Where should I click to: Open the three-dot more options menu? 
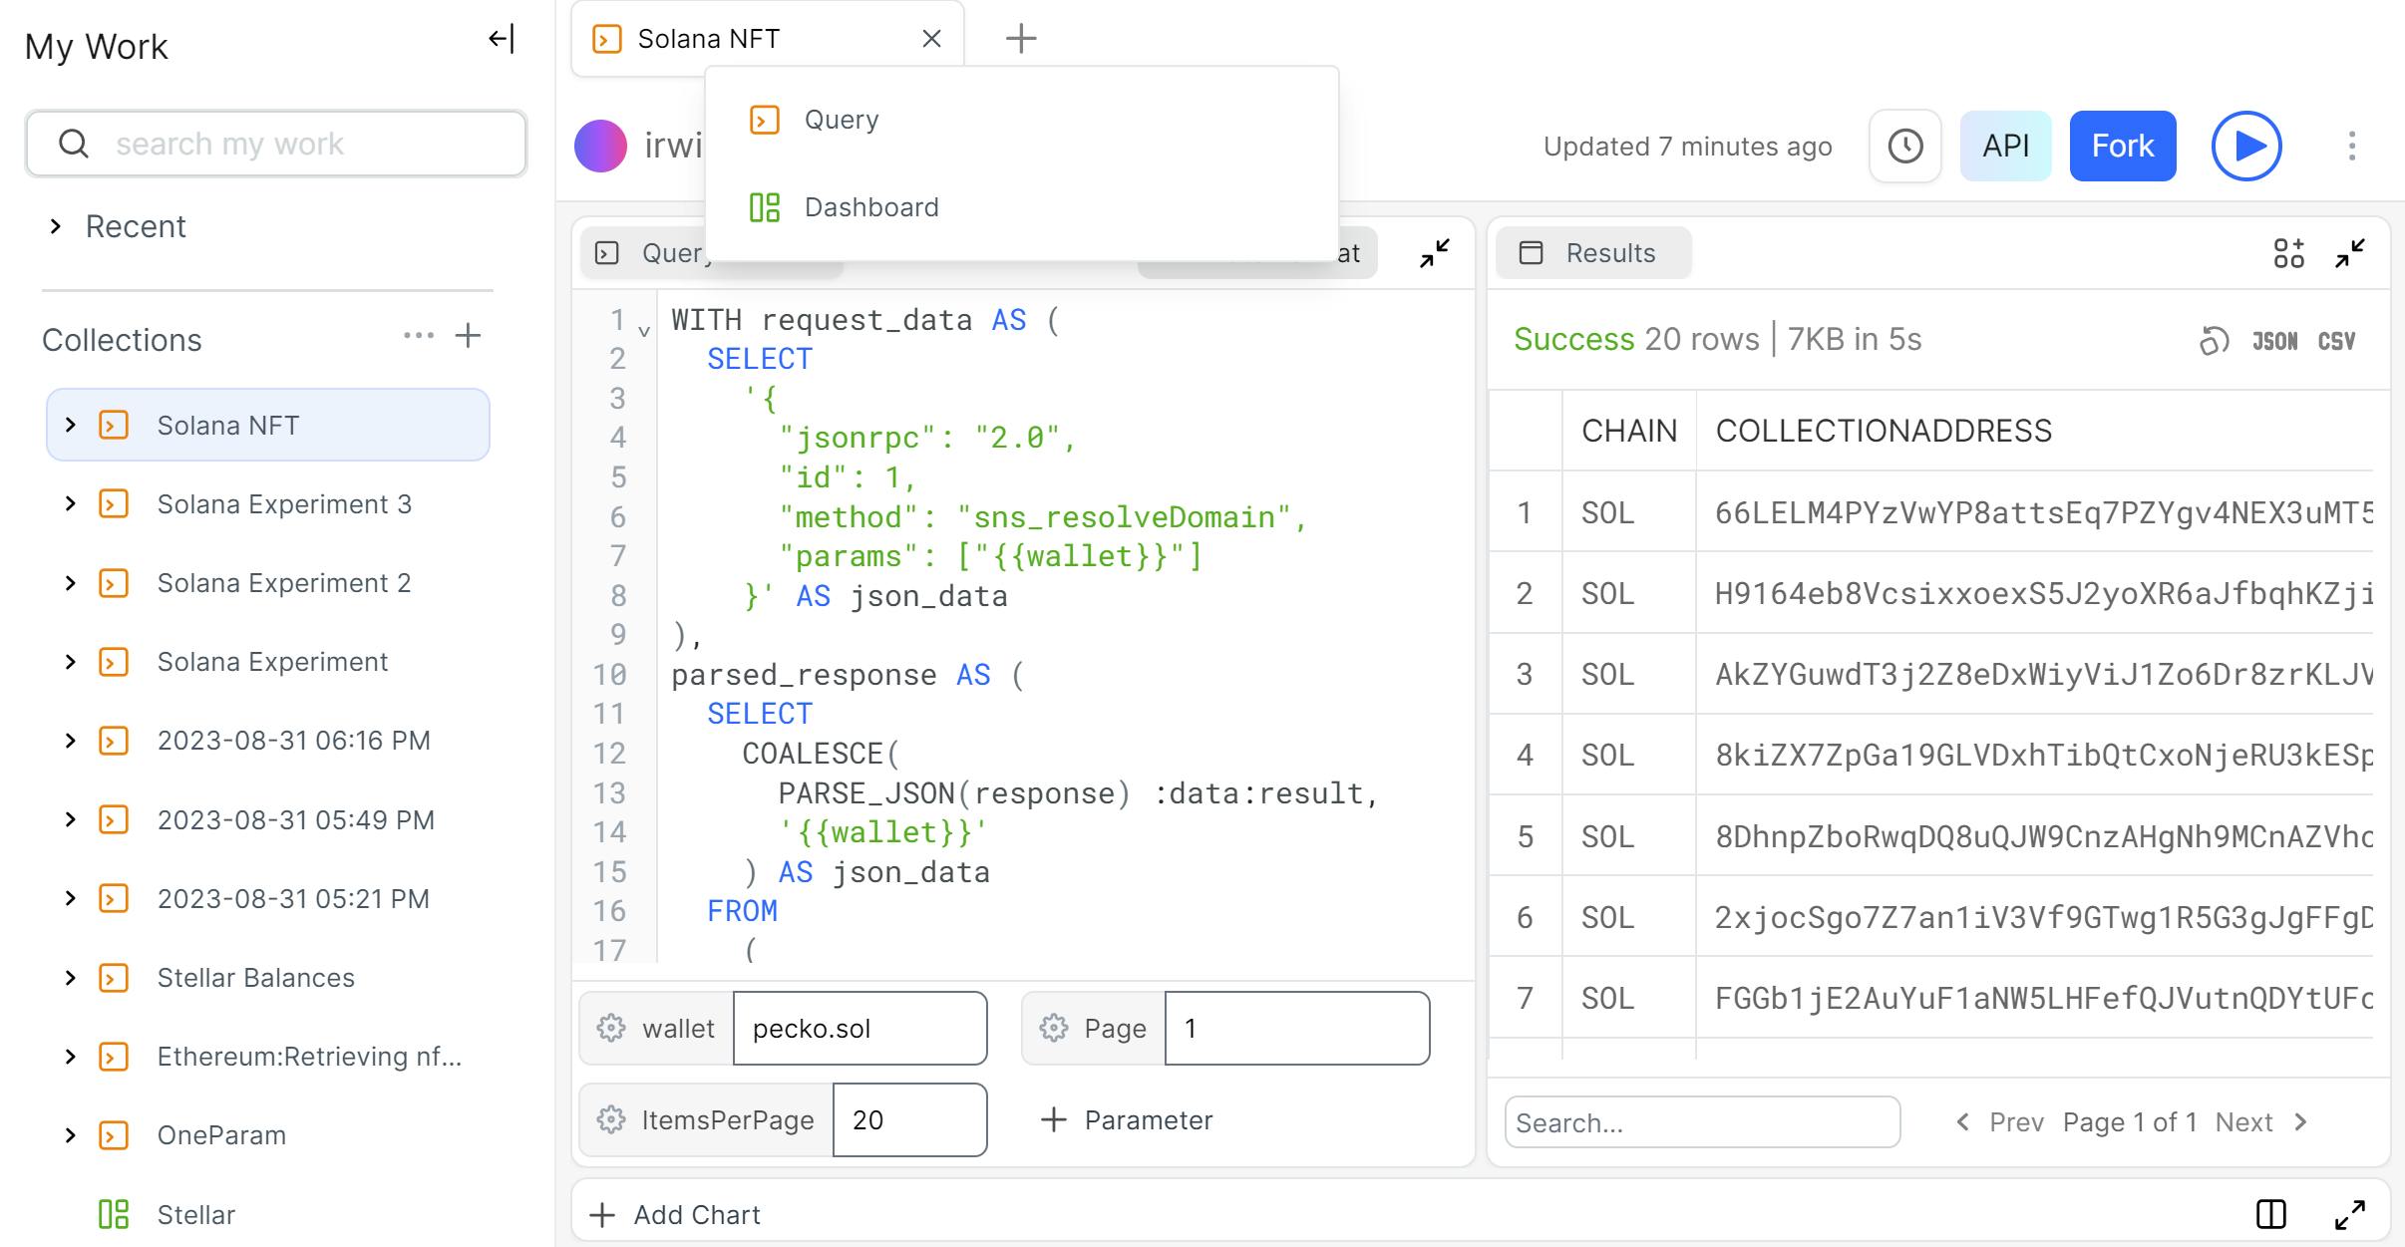point(2352,147)
